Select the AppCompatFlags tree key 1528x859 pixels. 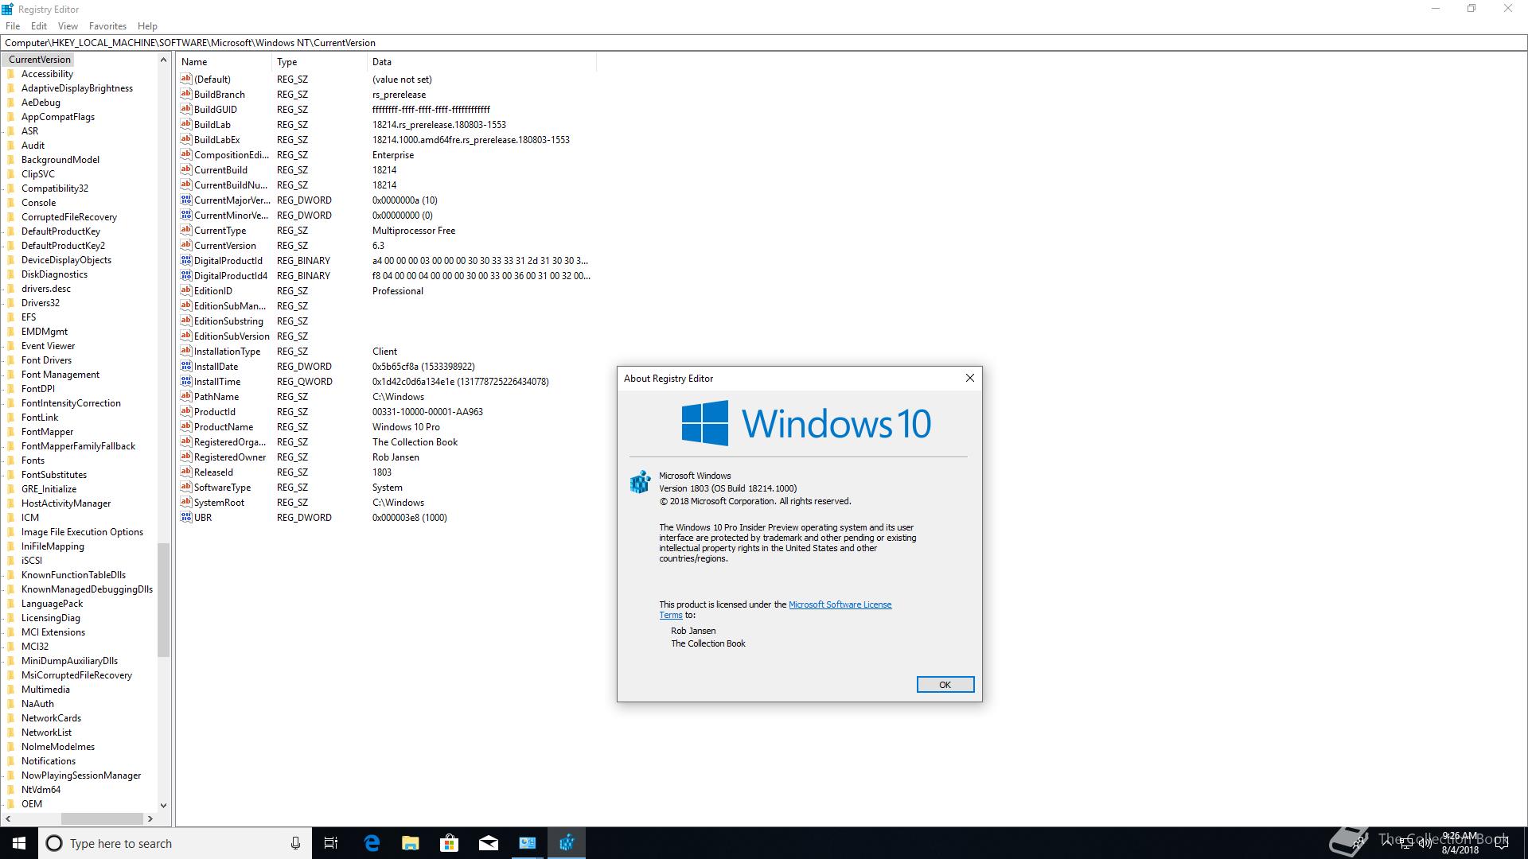[58, 117]
